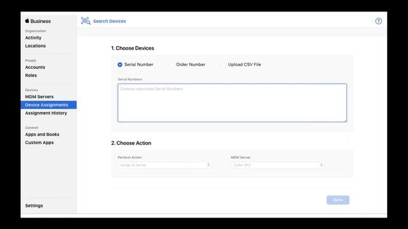Select the Serial Number radio button
This screenshot has width=408, height=229.
pos(120,65)
